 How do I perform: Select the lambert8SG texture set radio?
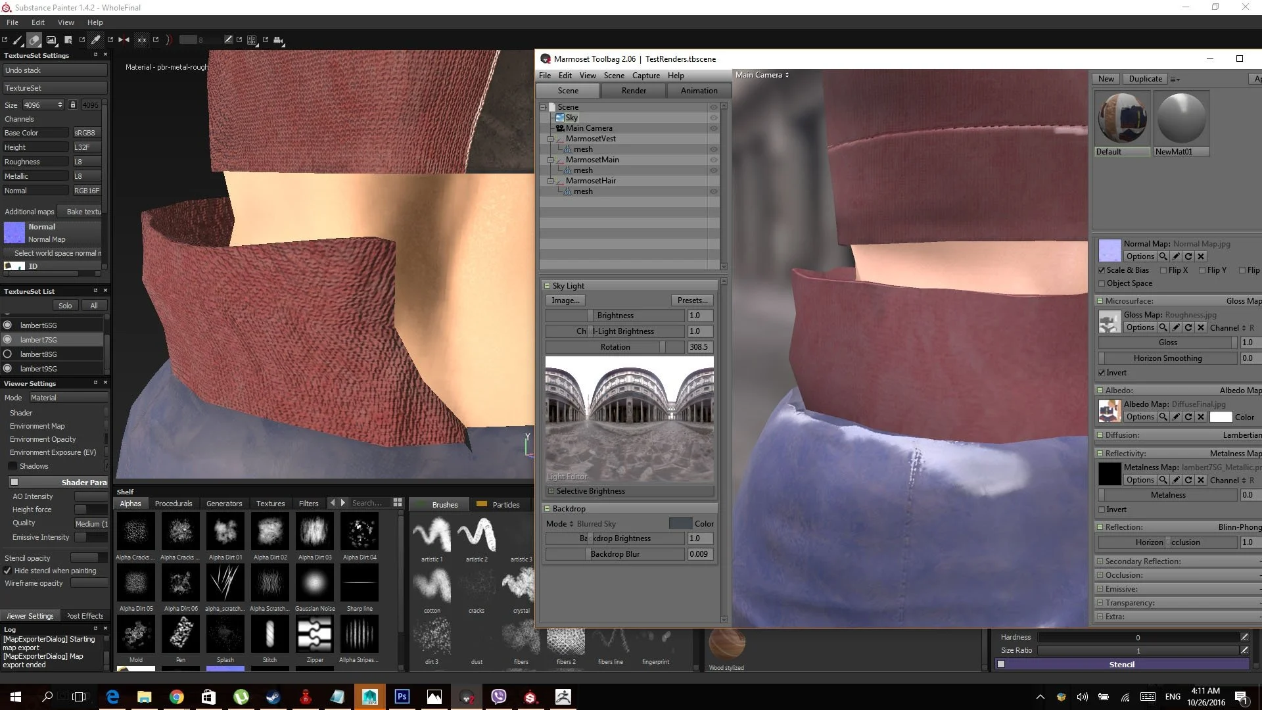[8, 354]
